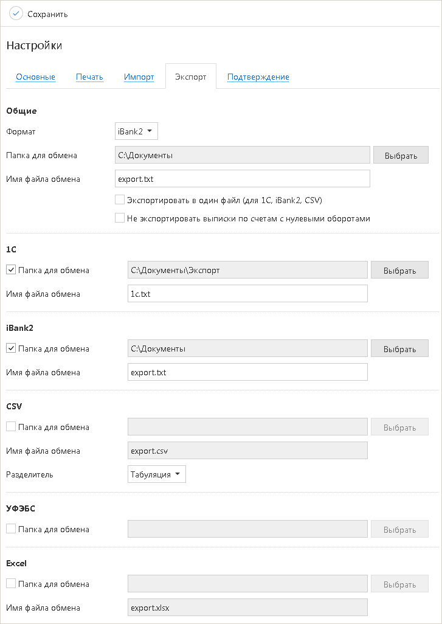Enable the УФЭБС exchange folder checkbox
Image resolution: width=442 pixels, height=624 pixels.
tap(11, 529)
